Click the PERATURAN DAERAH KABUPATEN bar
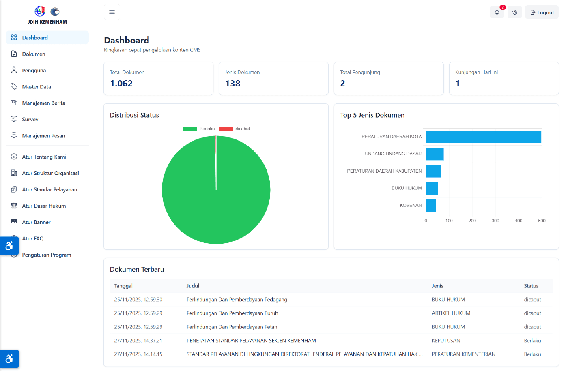Image resolution: width=568 pixels, height=371 pixels. tap(433, 171)
